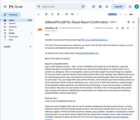Click the Labels section heading
This screenshot has width=140, height=120.
[7, 47]
